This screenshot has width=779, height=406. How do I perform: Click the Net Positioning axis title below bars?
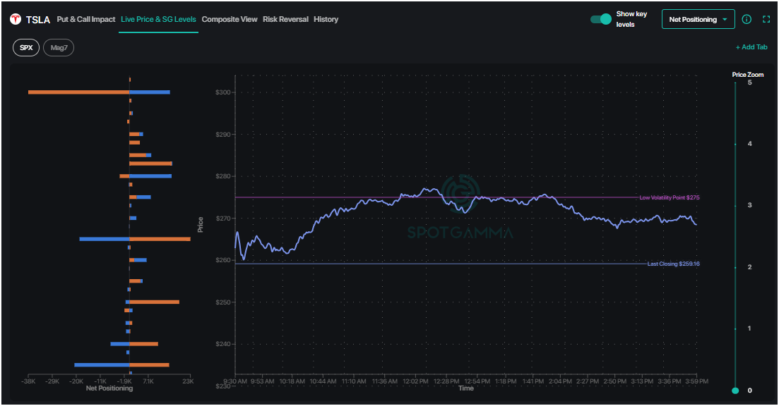(x=109, y=388)
